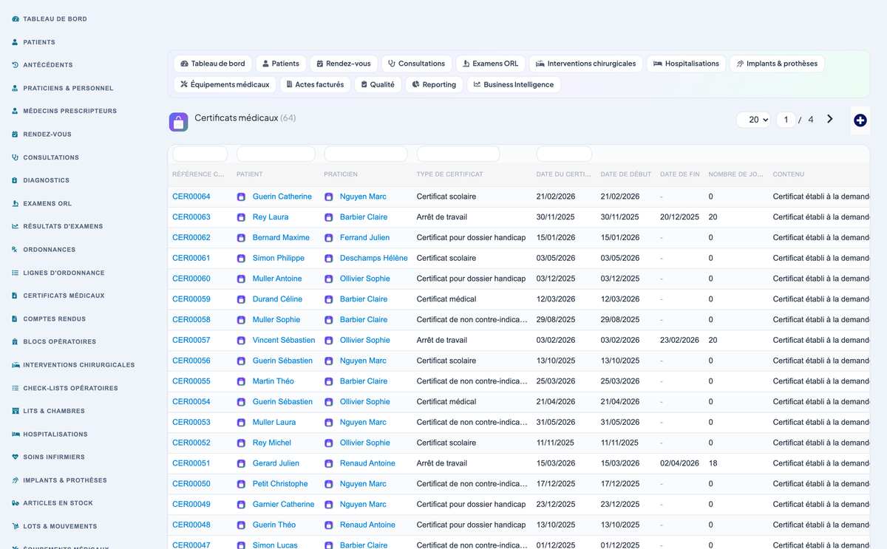Image resolution: width=887 pixels, height=549 pixels.
Task: Open Qualité top tab
Action: (378, 84)
